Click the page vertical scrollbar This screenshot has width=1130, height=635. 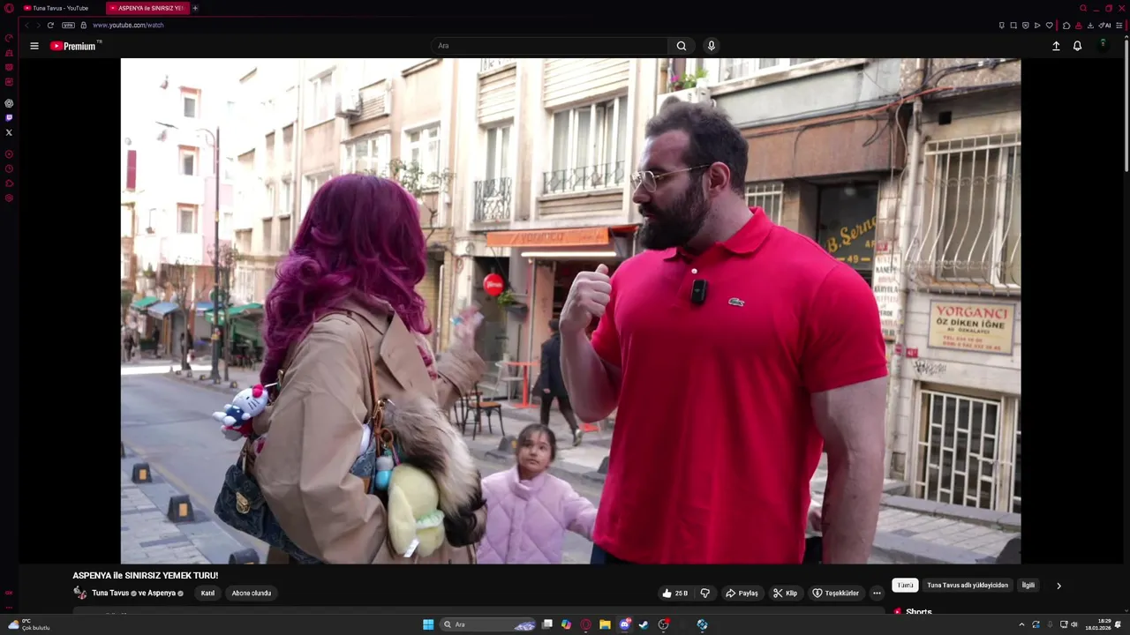(1126, 106)
